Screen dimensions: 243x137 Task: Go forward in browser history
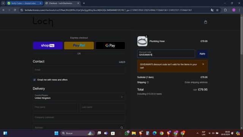coord(9,10)
